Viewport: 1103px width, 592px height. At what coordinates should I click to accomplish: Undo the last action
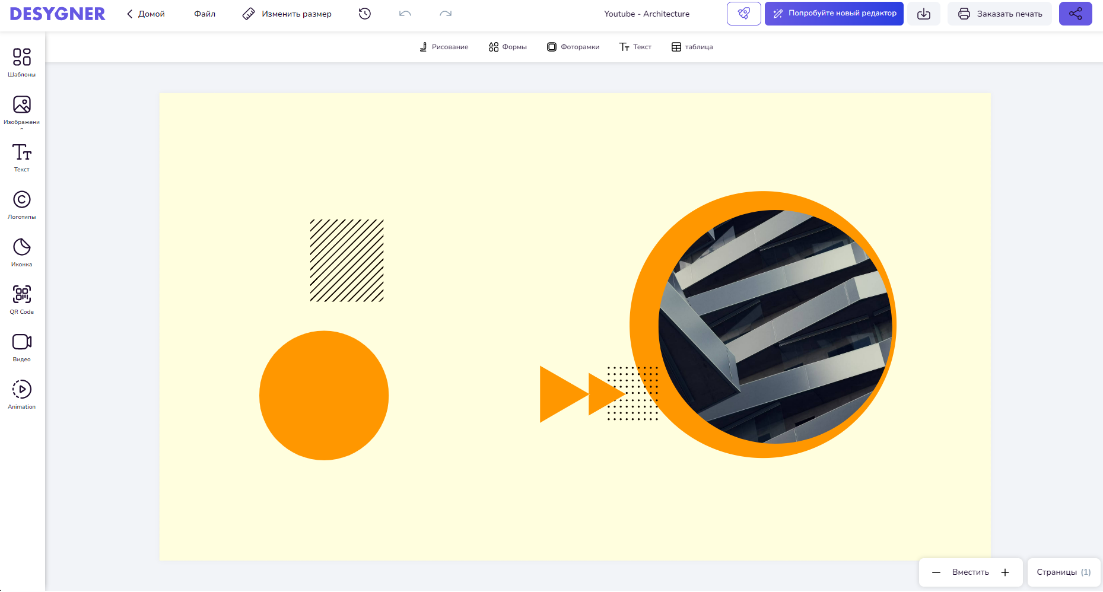click(405, 14)
